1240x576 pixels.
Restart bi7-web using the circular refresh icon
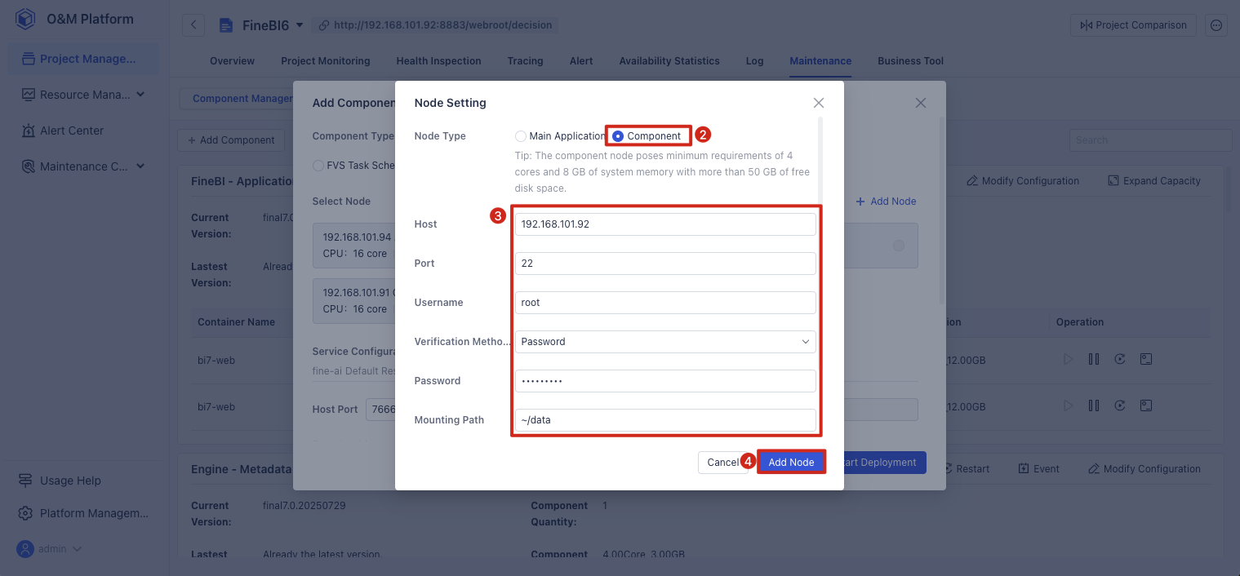(x=1120, y=359)
